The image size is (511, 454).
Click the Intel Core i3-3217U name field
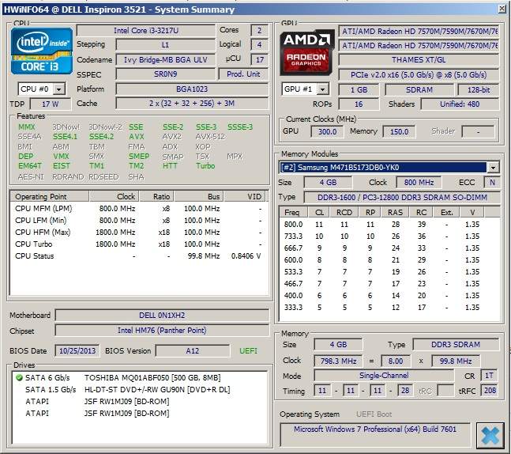(x=145, y=31)
